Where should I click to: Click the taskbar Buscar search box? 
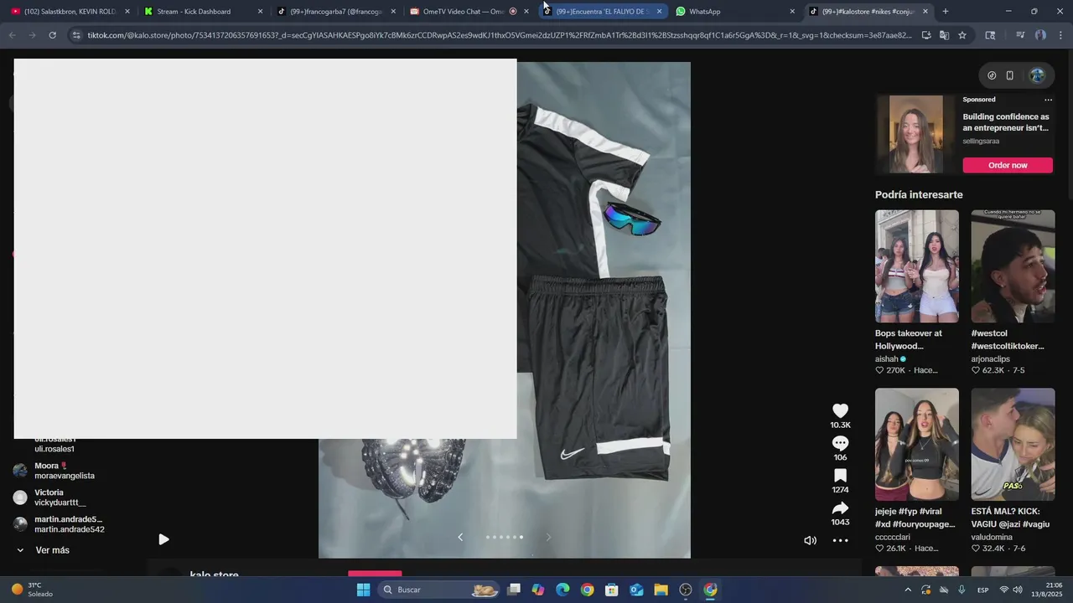(x=440, y=590)
